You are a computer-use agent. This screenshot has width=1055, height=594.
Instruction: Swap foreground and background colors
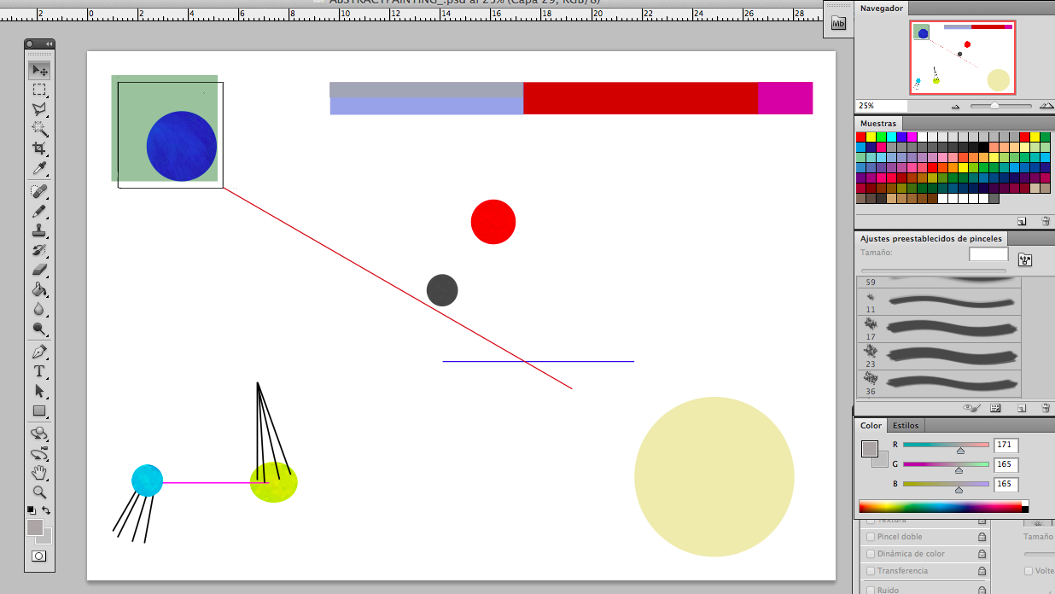46,510
